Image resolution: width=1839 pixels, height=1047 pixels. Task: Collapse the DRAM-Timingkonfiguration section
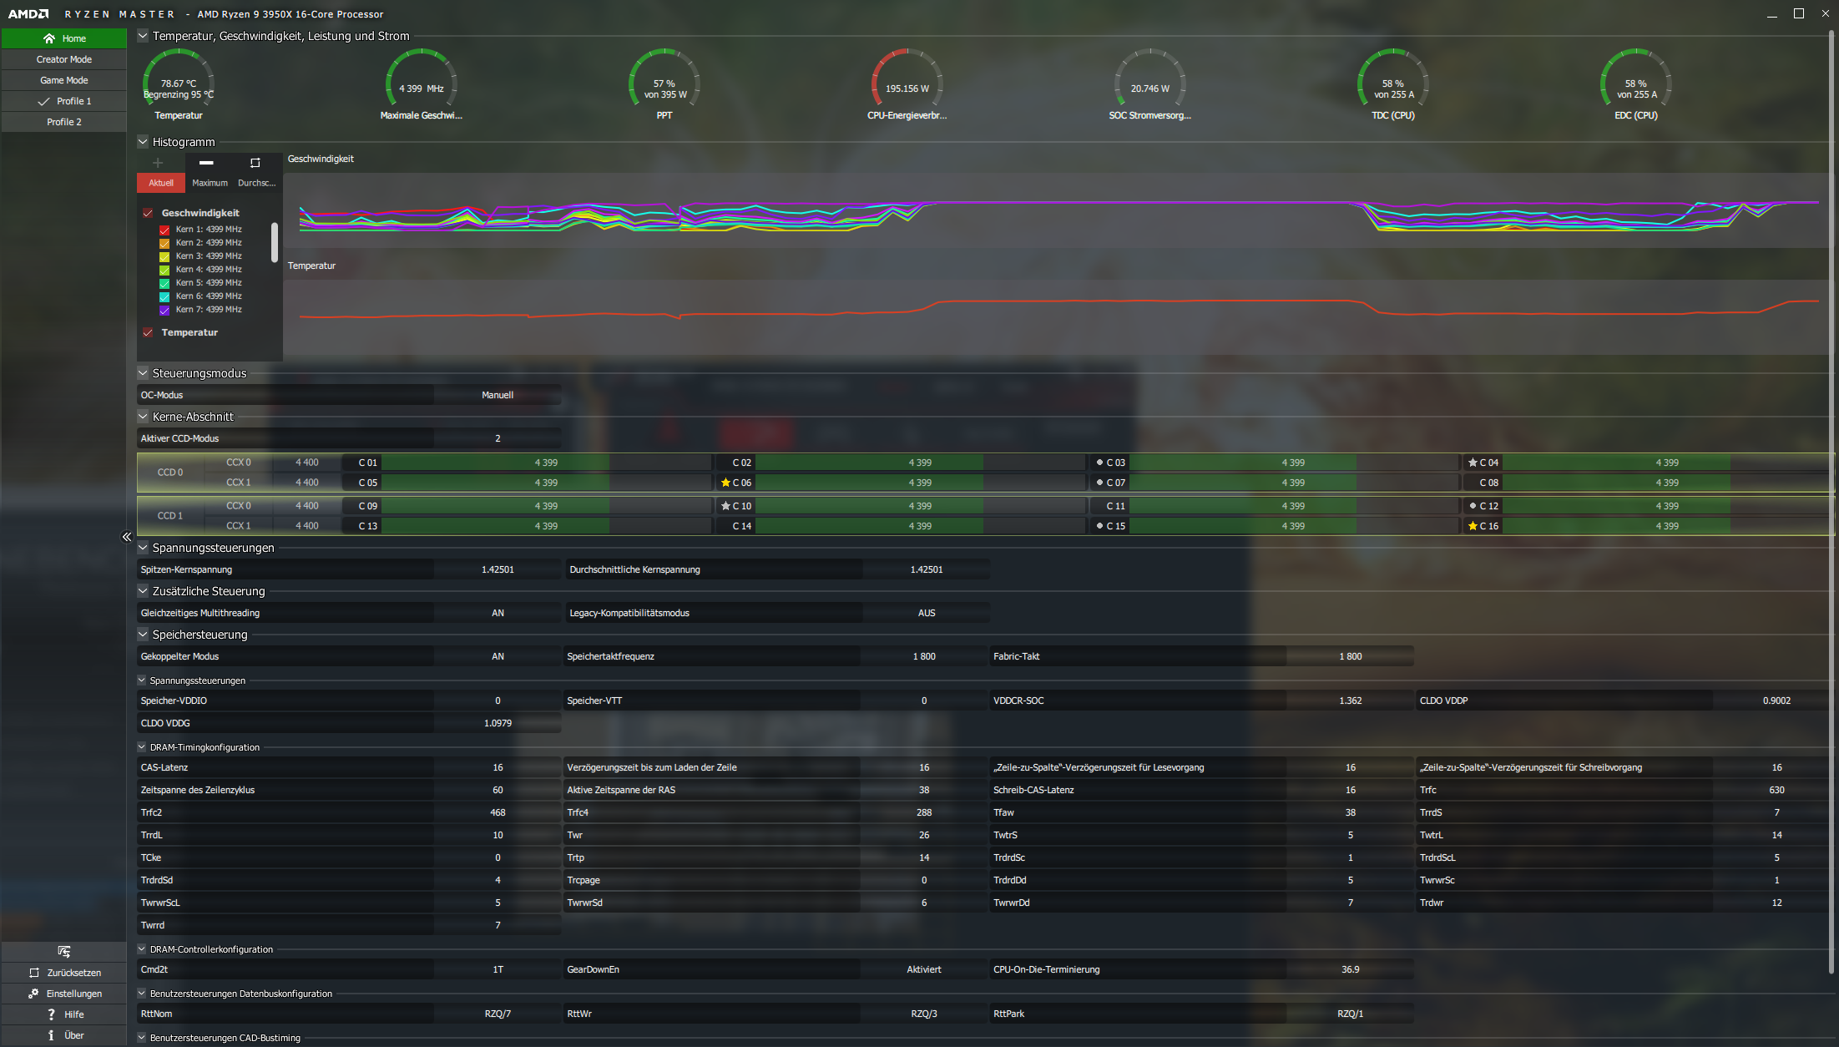142,747
